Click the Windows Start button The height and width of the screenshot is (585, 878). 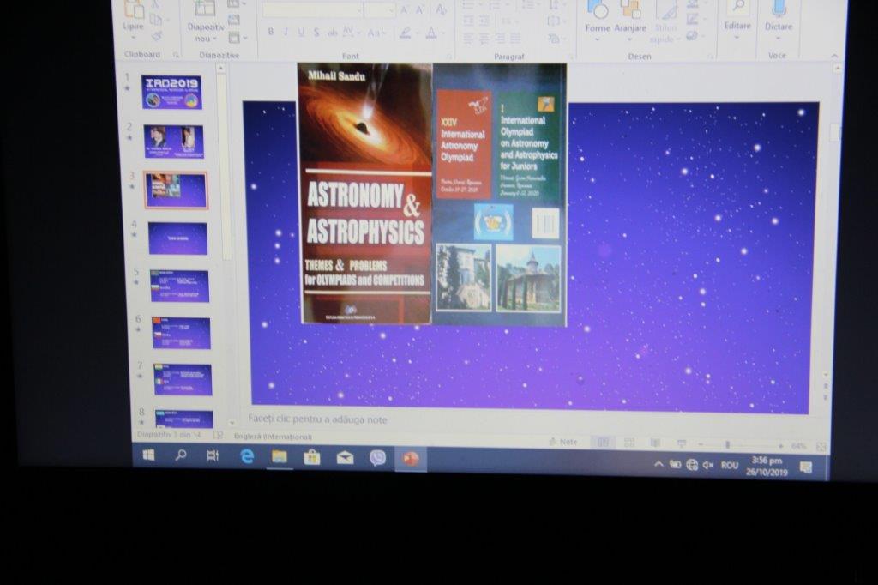pyautogui.click(x=148, y=455)
